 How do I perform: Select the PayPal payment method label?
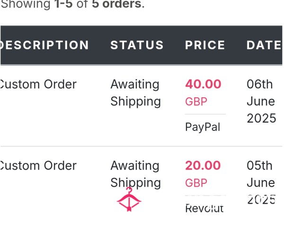click(203, 127)
